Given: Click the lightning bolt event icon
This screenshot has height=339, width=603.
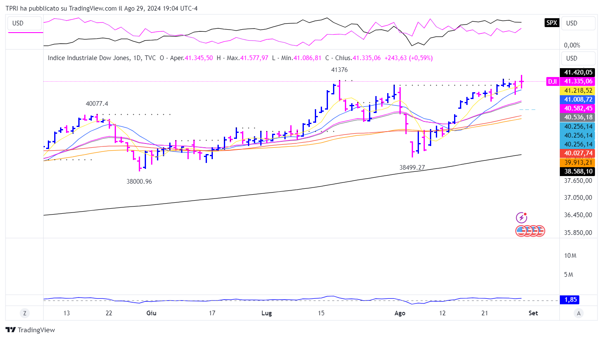Looking at the screenshot, I should point(522,218).
